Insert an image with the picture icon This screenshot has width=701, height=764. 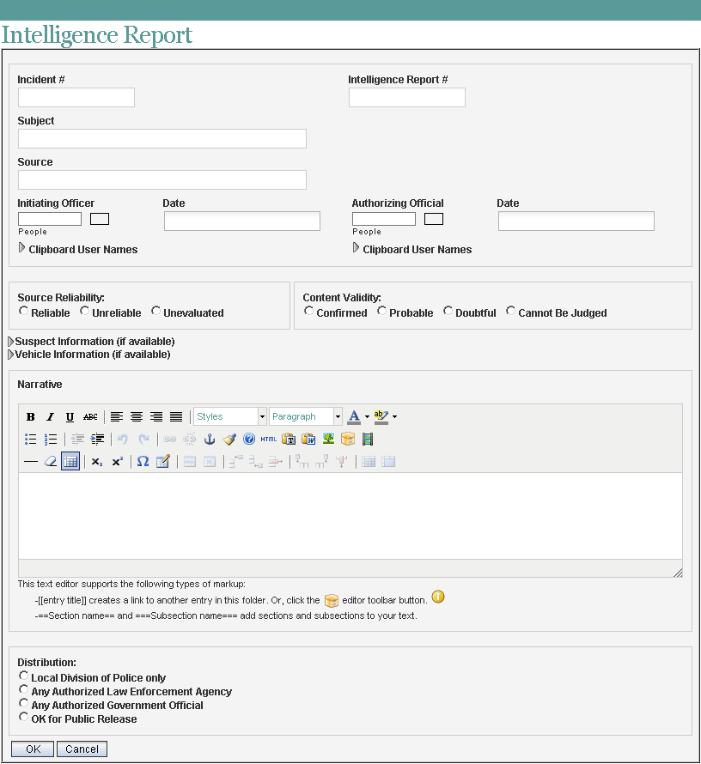click(328, 439)
